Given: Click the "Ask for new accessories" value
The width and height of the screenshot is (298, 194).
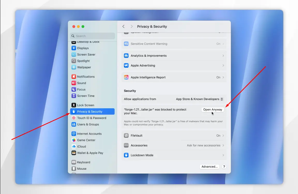Looking at the screenshot, I should [x=204, y=145].
